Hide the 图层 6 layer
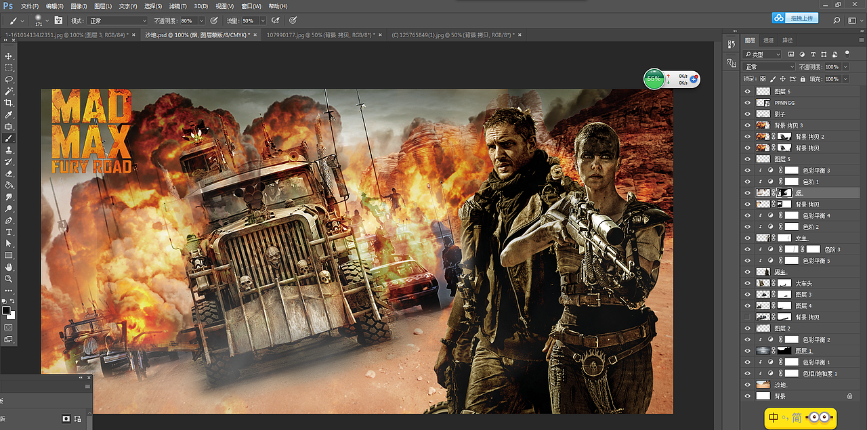The height and width of the screenshot is (430, 867). point(748,91)
